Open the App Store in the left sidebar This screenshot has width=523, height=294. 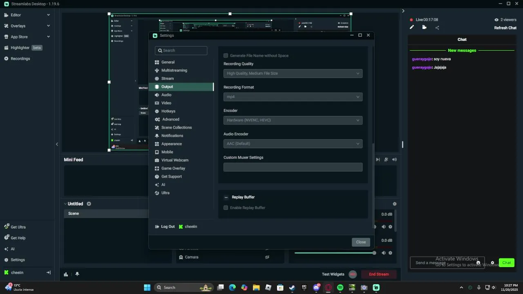click(x=19, y=37)
